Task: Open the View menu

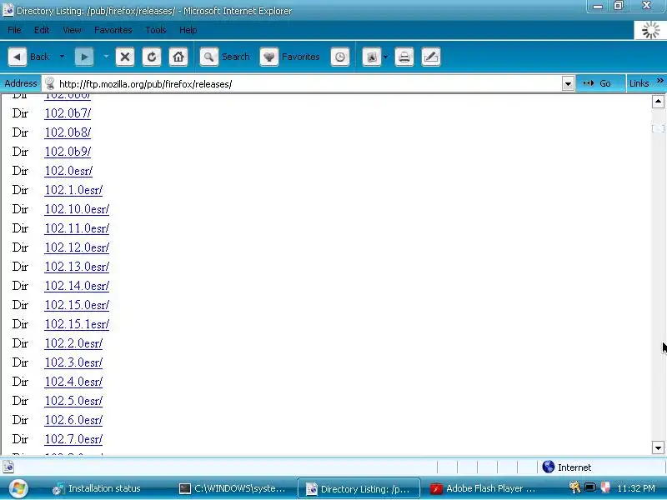Action: coord(72,30)
